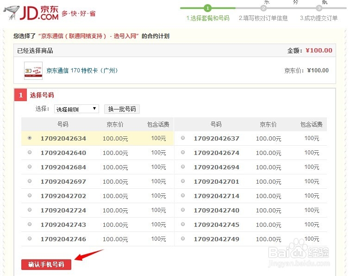Click phone number text 17092042749
350x276 pixels.
[217, 239]
